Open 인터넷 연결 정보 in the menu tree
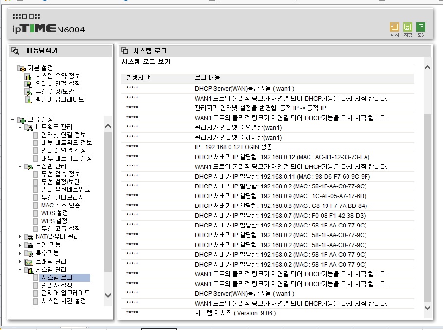The height and width of the screenshot is (330, 443). pyautogui.click(x=63, y=135)
